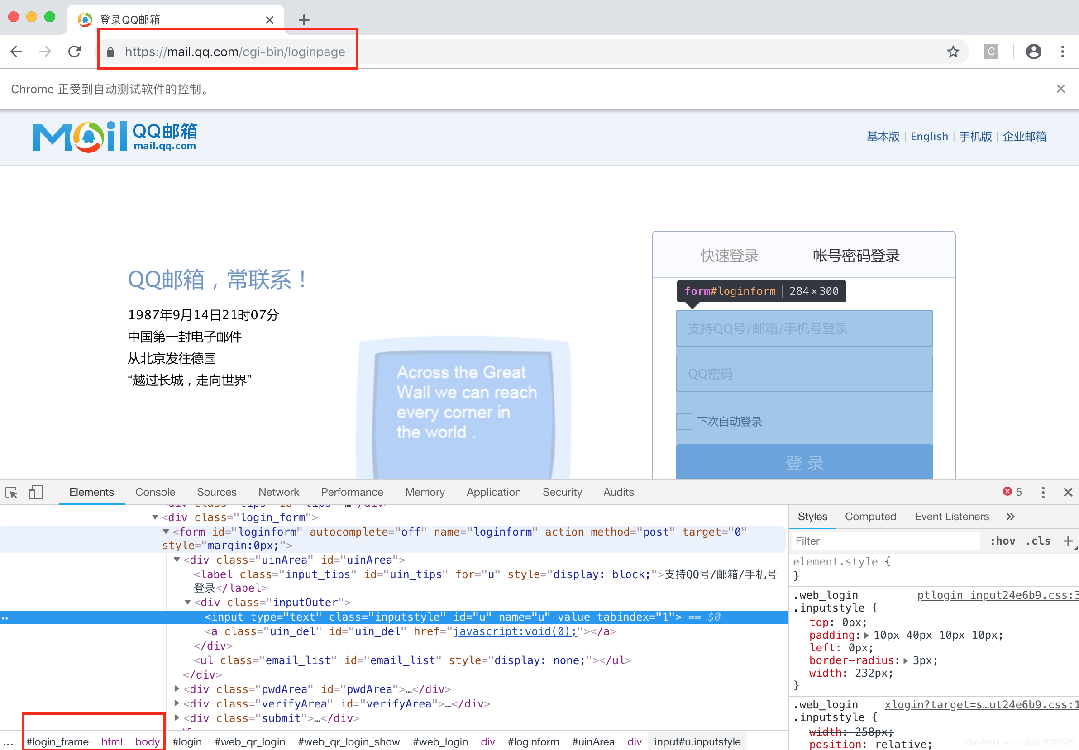Screen dimensions: 1079x750
Task: Expand the div id pwdArea node
Action: coord(177,689)
